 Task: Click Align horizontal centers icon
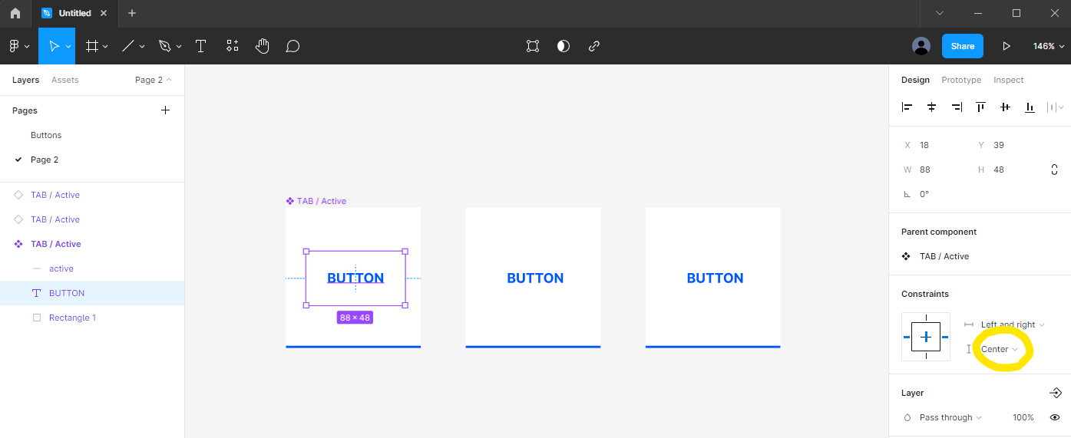click(932, 107)
